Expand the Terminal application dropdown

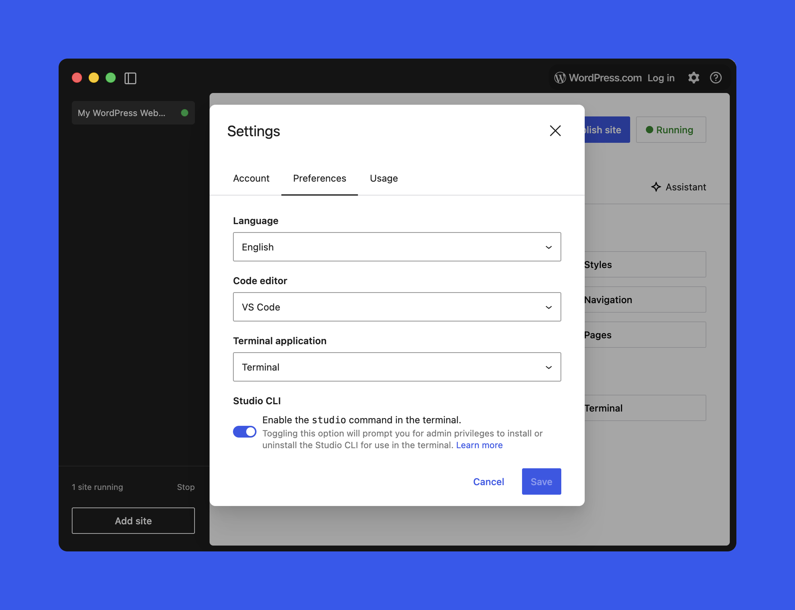pyautogui.click(x=397, y=367)
